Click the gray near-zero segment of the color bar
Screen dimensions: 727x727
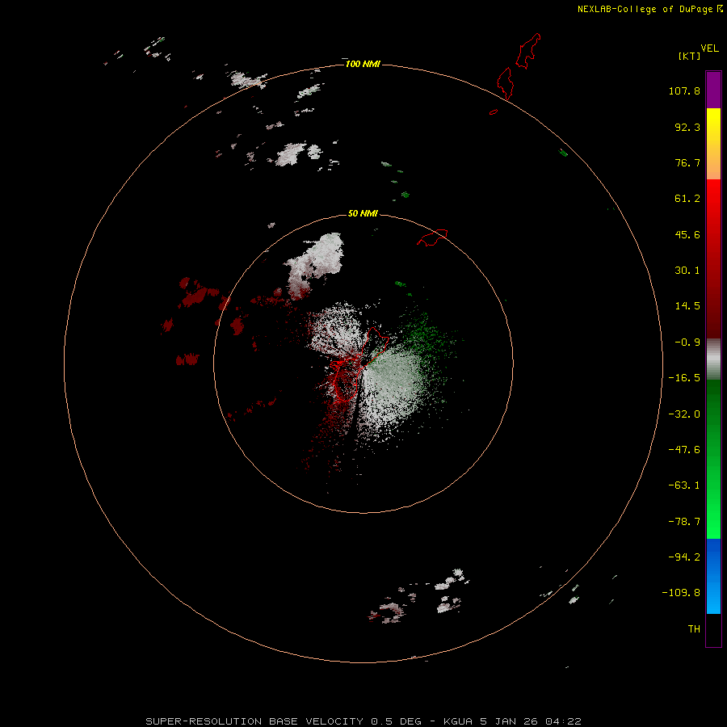click(713, 359)
